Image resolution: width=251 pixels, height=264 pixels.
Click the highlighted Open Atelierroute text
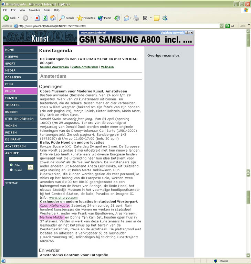tap(54, 206)
